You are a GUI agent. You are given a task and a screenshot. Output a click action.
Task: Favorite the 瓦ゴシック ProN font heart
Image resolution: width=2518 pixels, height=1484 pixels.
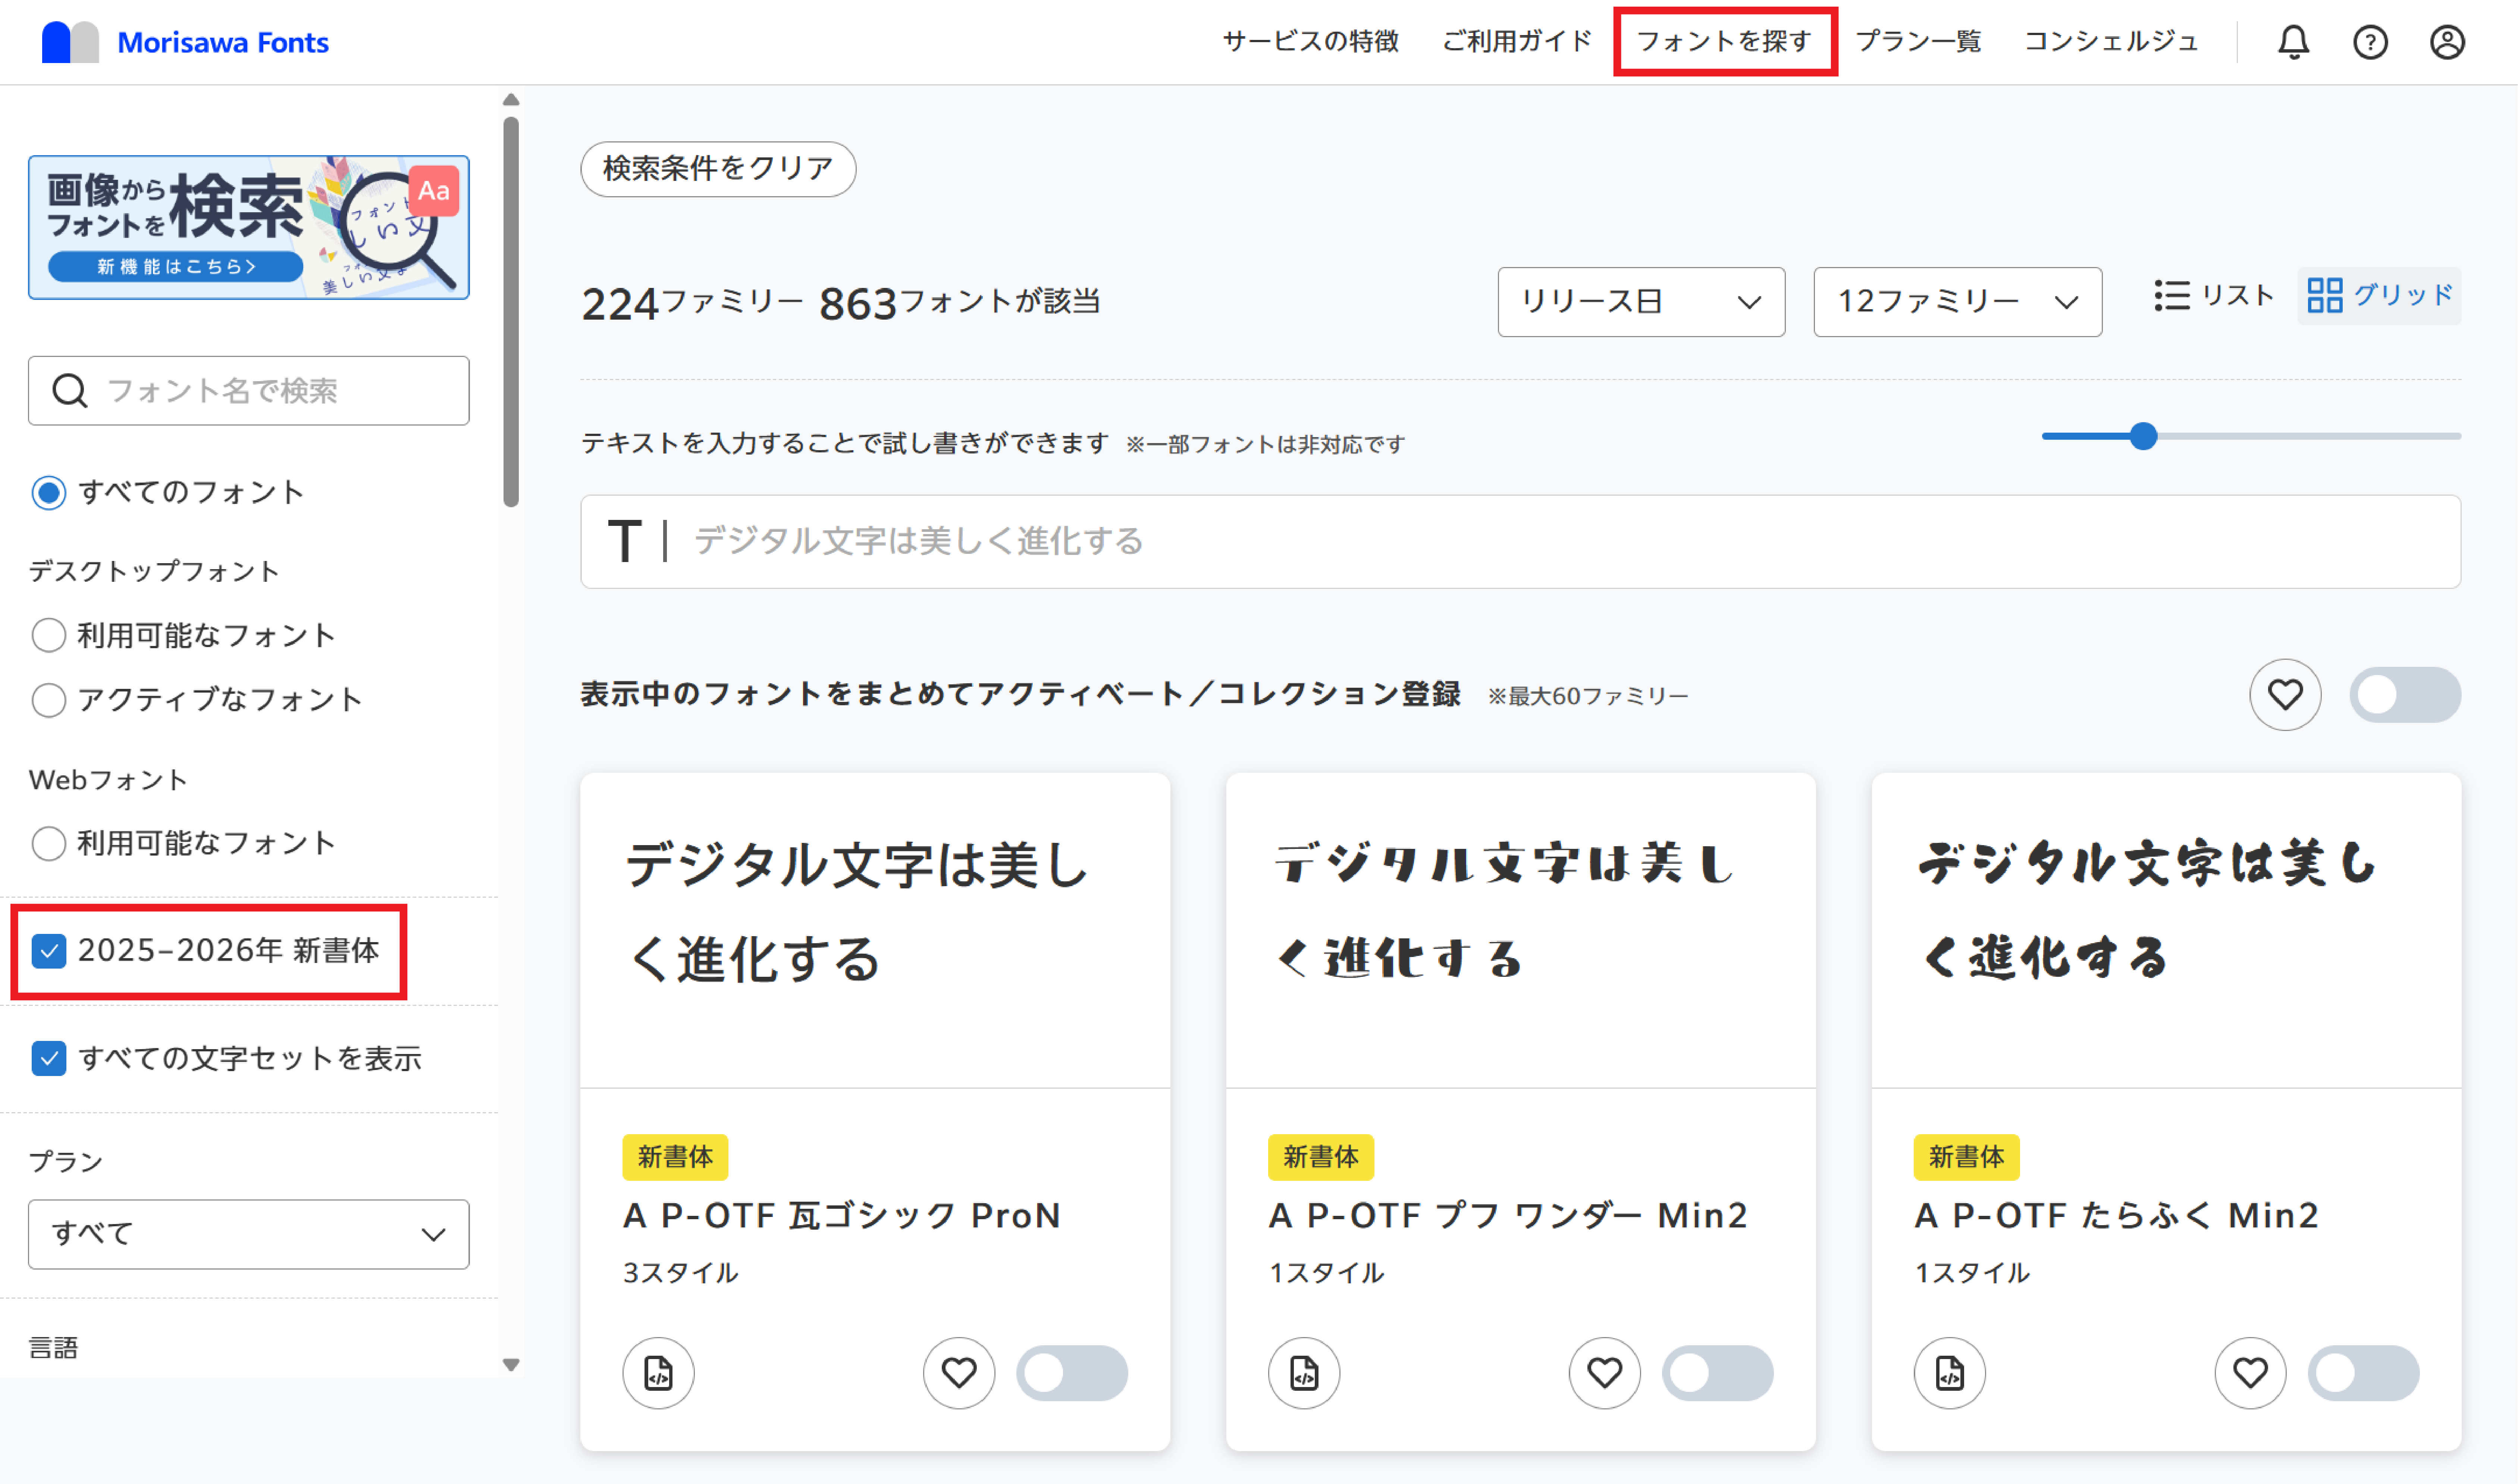(959, 1373)
